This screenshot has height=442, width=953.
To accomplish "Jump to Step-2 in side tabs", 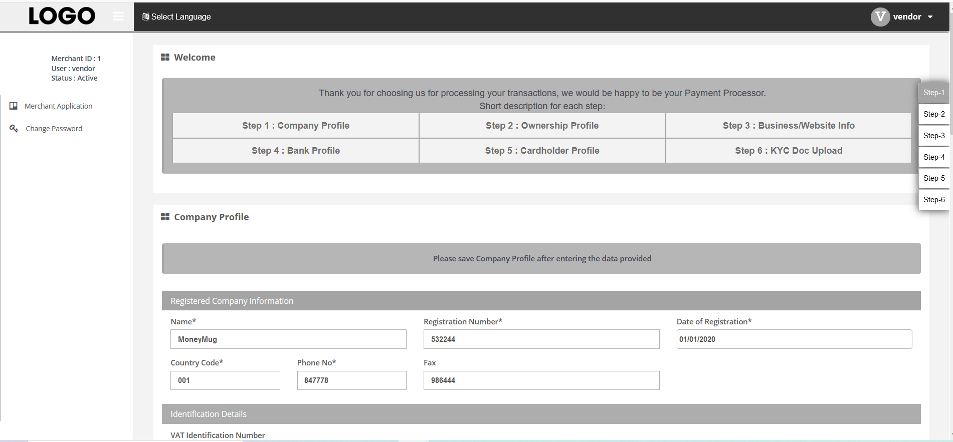I will (x=933, y=114).
